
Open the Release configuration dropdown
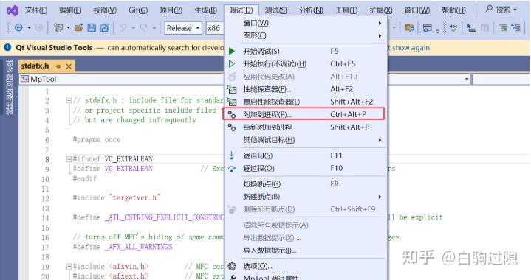click(x=183, y=28)
